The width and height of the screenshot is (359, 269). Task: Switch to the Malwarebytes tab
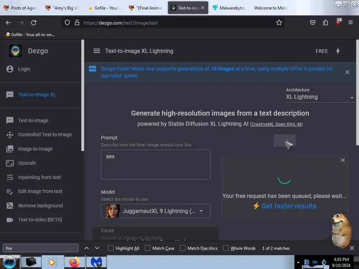tap(229, 8)
